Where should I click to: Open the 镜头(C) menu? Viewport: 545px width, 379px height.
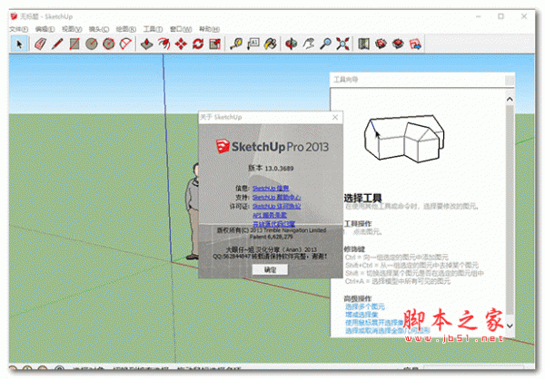coord(99,29)
